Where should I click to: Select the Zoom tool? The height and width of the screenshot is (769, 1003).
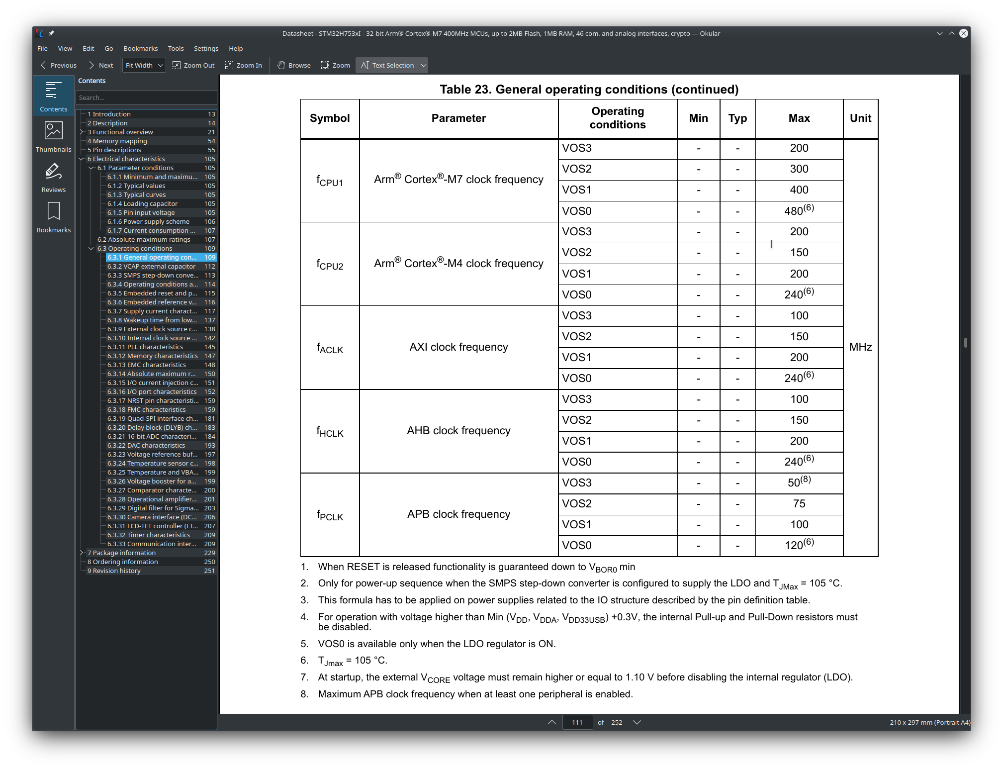336,65
